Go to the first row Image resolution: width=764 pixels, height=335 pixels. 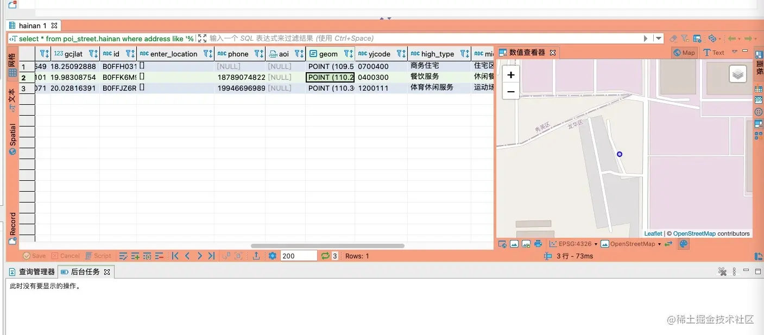(175, 256)
